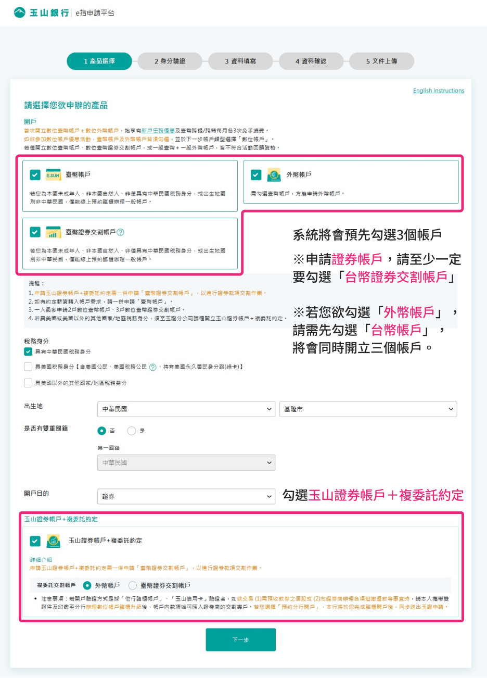Viewport: 487px width, 678px height.
Task: Click the 是否有雙重國籍 label
Action: coord(46,429)
